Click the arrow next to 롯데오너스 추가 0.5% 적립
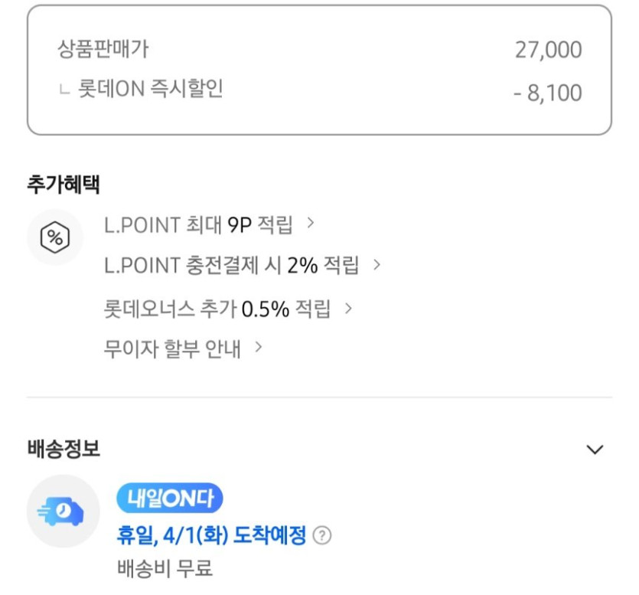Viewport: 639px width, 595px height. 349,308
